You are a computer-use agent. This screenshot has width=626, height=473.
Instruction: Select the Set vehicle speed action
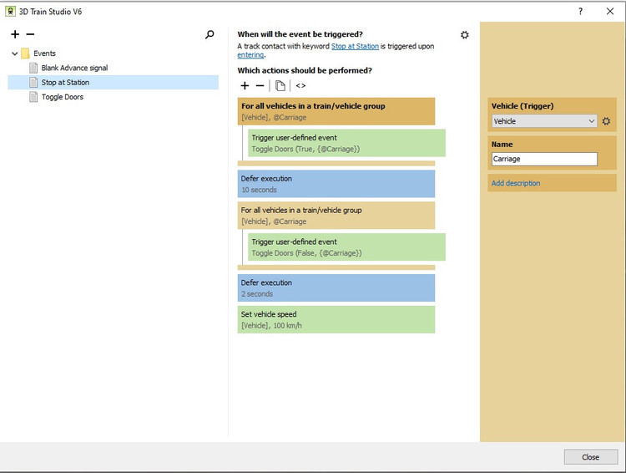point(336,319)
